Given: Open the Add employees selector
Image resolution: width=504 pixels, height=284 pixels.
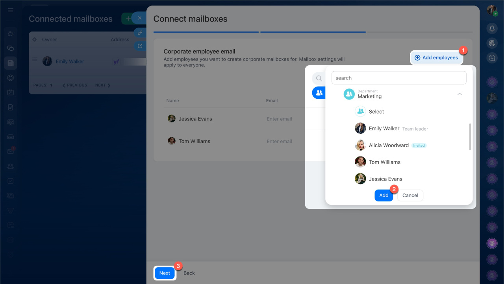Looking at the screenshot, I should coord(436,58).
